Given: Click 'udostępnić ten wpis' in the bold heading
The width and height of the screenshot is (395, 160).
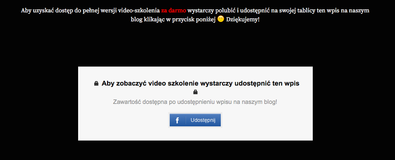Looking at the screenshot, I should click(267, 83).
